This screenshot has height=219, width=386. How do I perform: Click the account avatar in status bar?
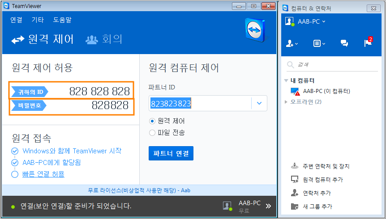tap(227, 206)
